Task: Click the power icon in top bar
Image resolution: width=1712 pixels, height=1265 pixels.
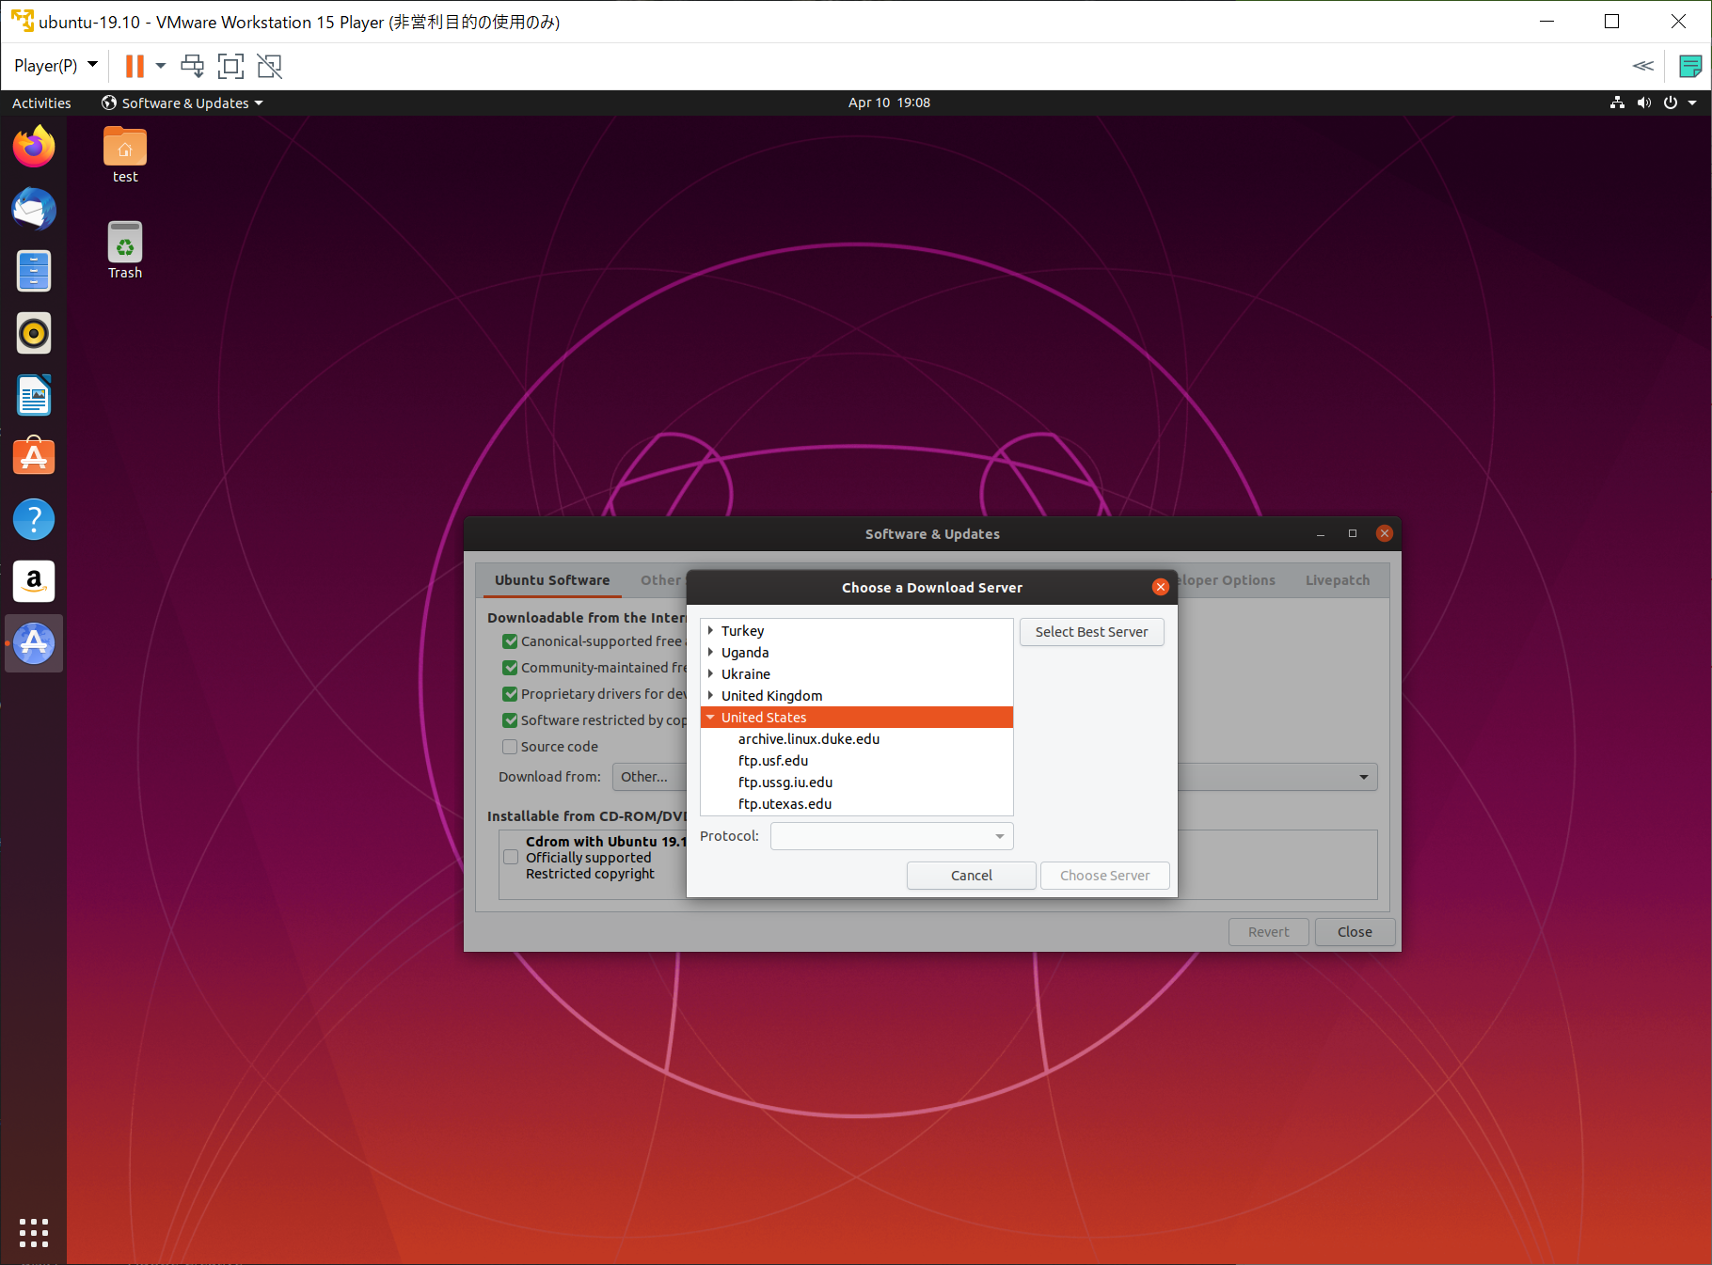Action: (x=1671, y=103)
